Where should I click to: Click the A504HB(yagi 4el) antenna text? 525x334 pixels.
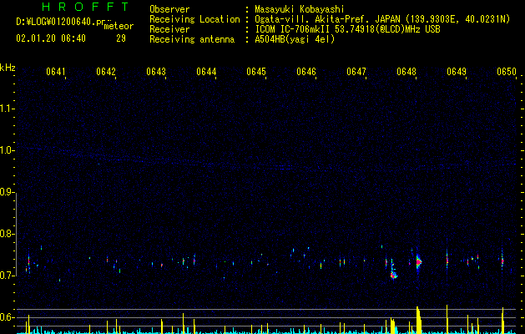point(295,39)
